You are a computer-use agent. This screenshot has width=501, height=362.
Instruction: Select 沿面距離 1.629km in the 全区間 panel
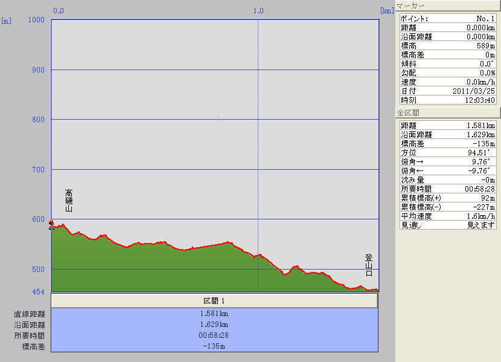coord(448,135)
